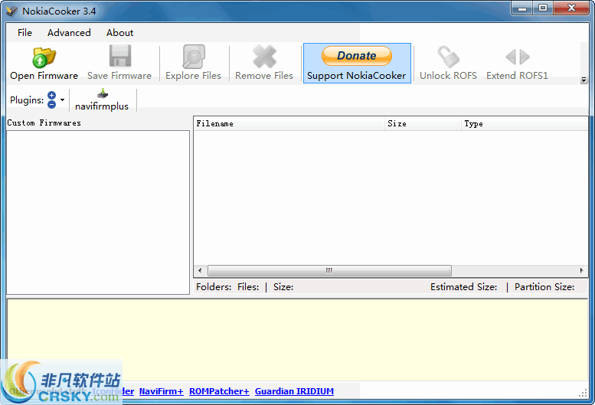This screenshot has height=405, width=595.
Task: Click the horizontal scrollbar thumb
Action: pyautogui.click(x=329, y=270)
